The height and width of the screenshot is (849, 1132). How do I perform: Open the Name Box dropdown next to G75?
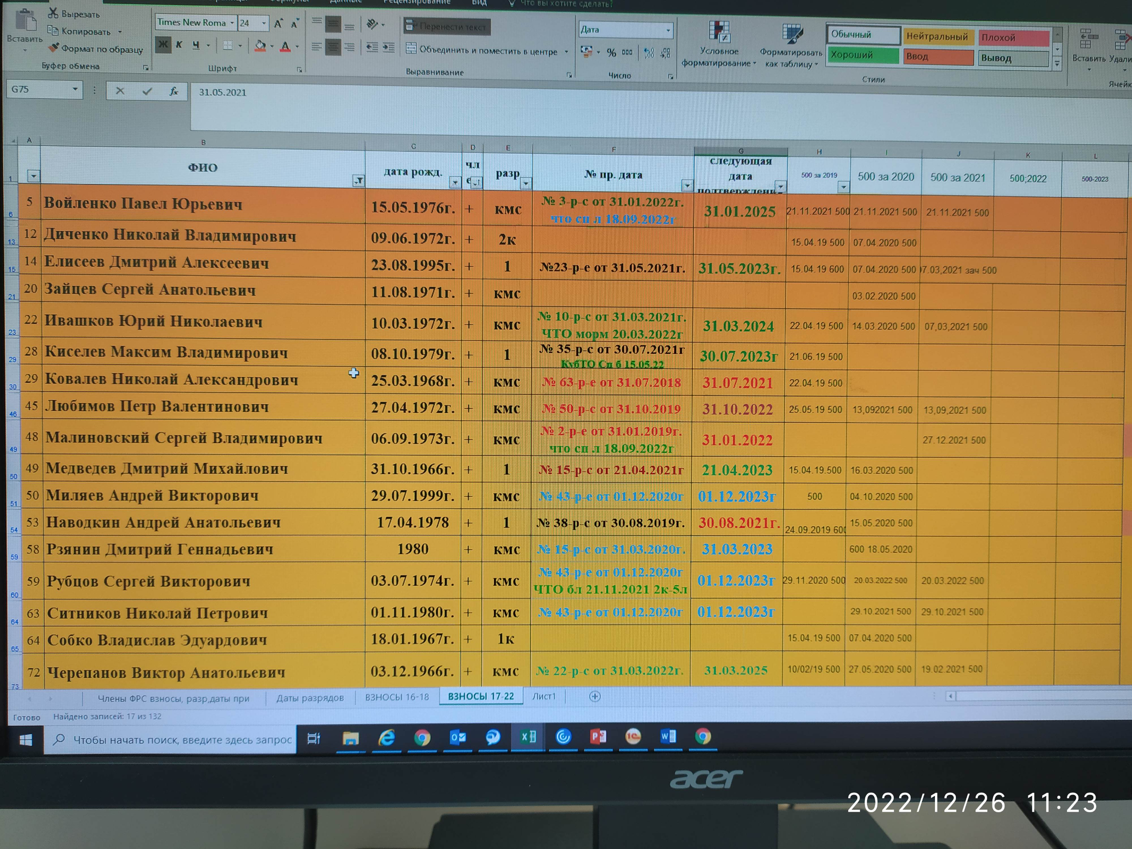[75, 90]
